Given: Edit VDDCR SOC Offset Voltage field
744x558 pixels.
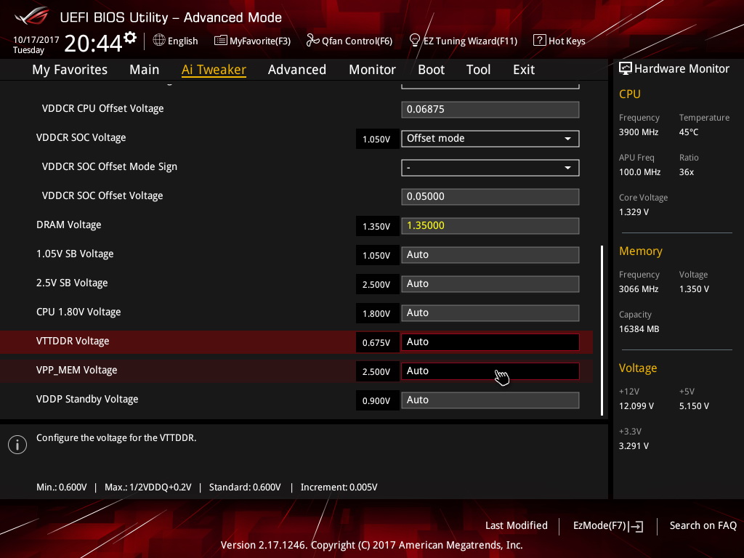Looking at the screenshot, I should click(x=490, y=196).
